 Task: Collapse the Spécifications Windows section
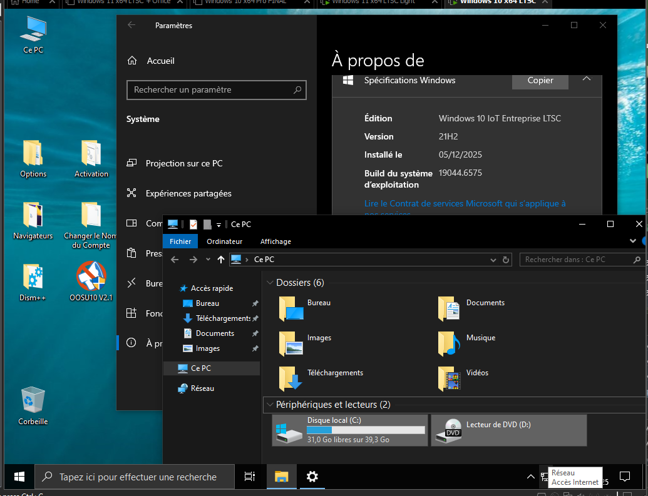coord(587,79)
